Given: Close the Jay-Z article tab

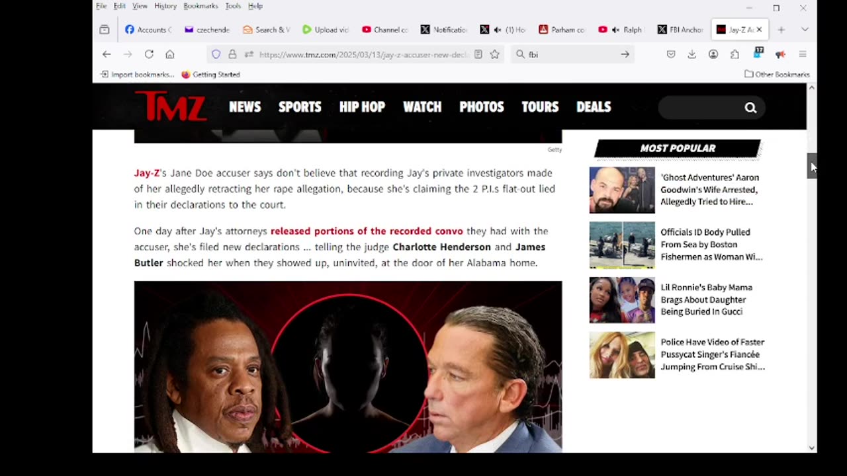Looking at the screenshot, I should 759,30.
